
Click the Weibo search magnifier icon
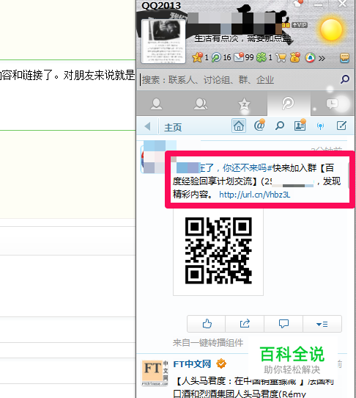click(x=280, y=126)
